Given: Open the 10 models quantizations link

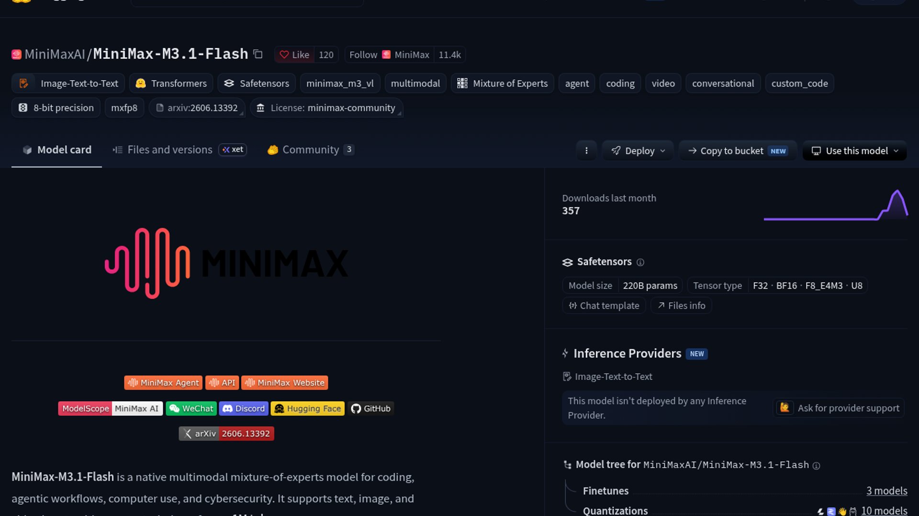Looking at the screenshot, I should pos(884,510).
